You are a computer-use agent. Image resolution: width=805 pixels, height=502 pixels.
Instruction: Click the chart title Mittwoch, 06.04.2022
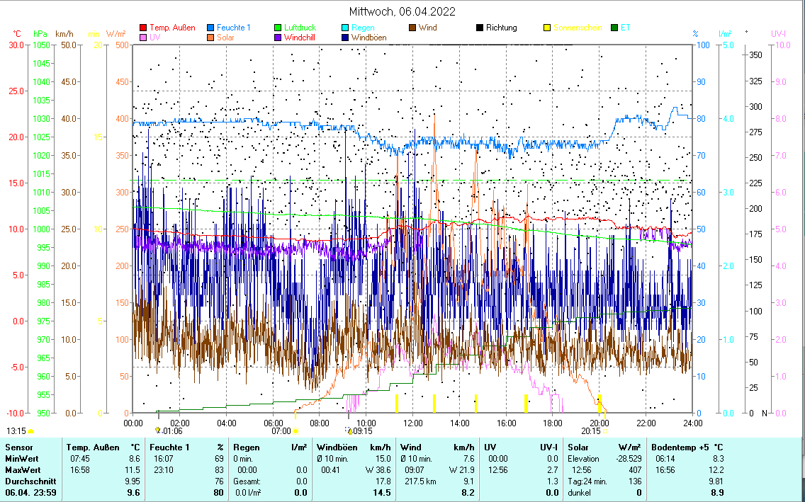pyautogui.click(x=402, y=11)
